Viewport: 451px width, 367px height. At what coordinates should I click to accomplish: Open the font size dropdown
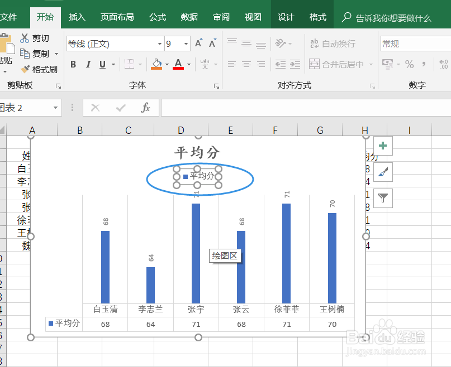coord(186,44)
